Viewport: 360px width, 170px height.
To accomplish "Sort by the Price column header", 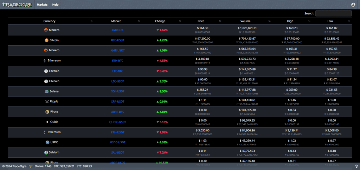I will [x=201, y=21].
